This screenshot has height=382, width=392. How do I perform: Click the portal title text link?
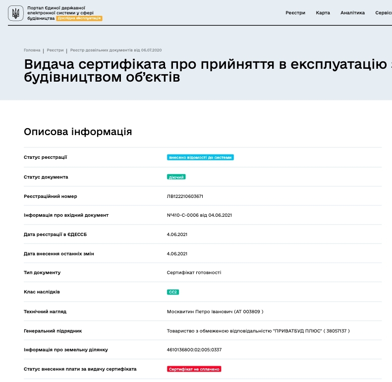coord(60,13)
